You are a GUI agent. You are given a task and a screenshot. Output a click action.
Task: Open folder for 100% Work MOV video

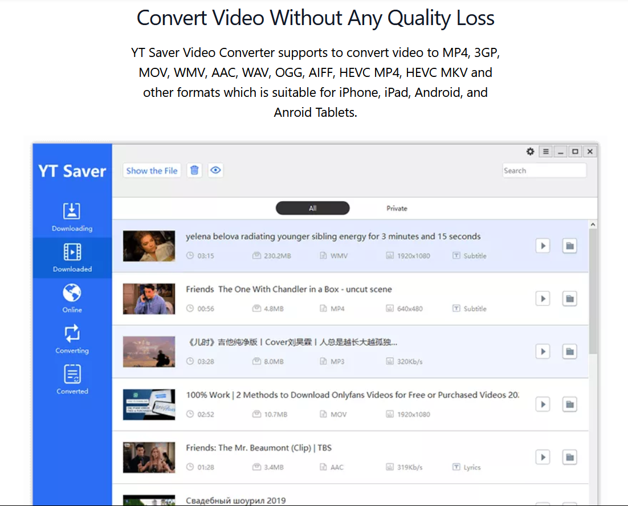(569, 405)
